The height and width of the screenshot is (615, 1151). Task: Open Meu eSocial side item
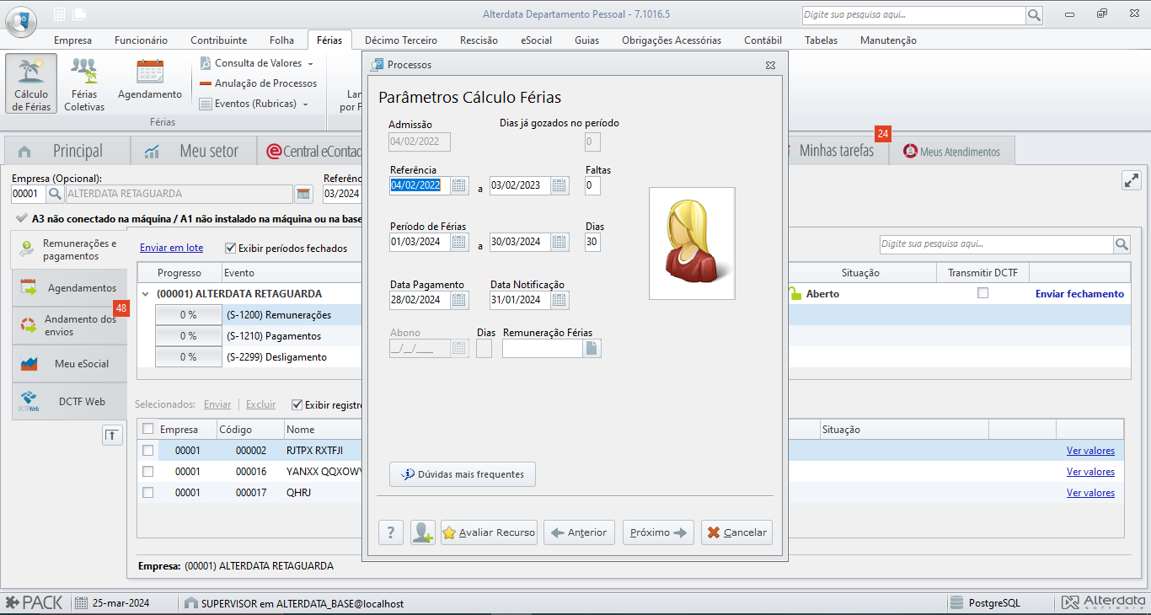[x=69, y=364]
